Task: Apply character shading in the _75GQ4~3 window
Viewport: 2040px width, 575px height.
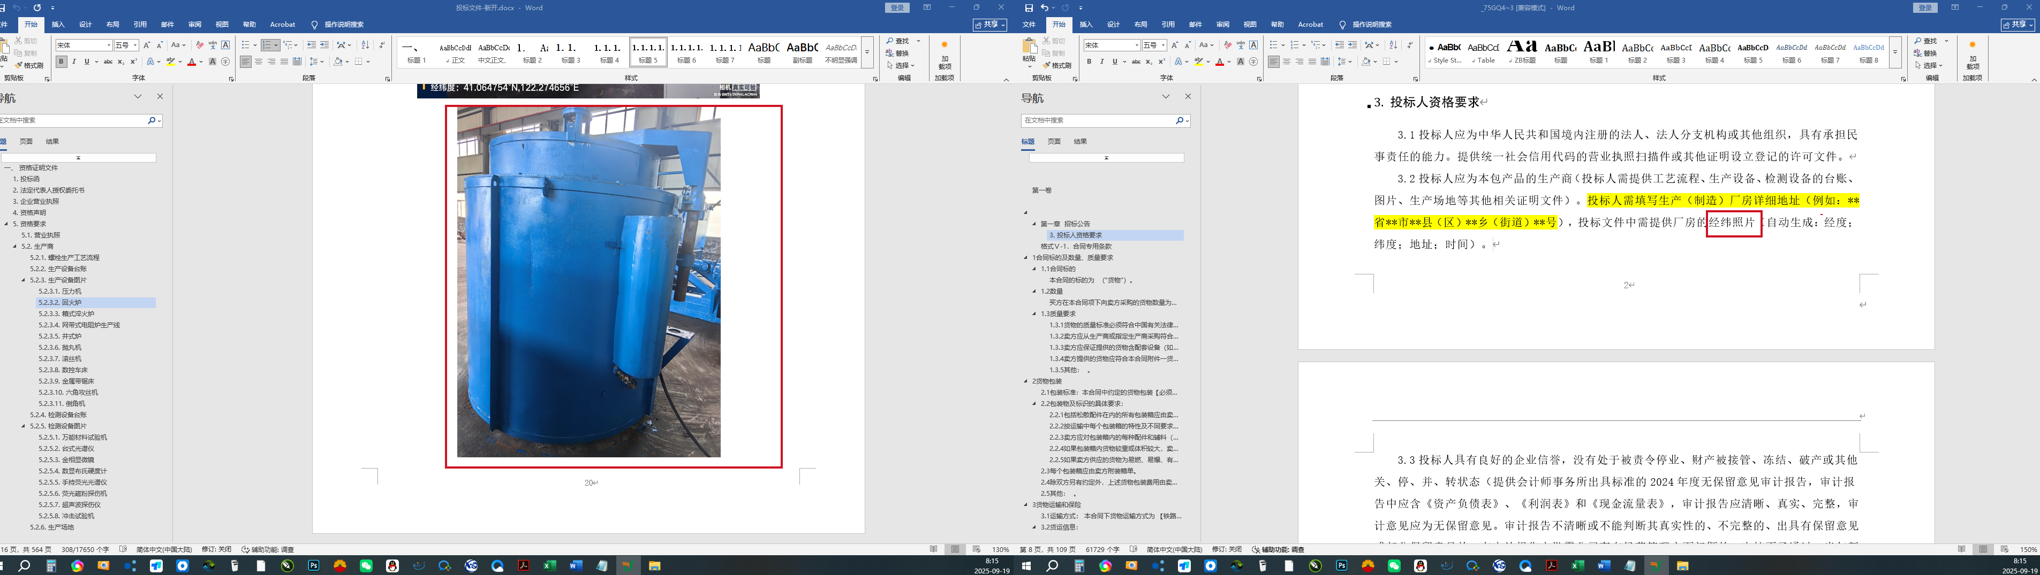Action: point(1240,62)
